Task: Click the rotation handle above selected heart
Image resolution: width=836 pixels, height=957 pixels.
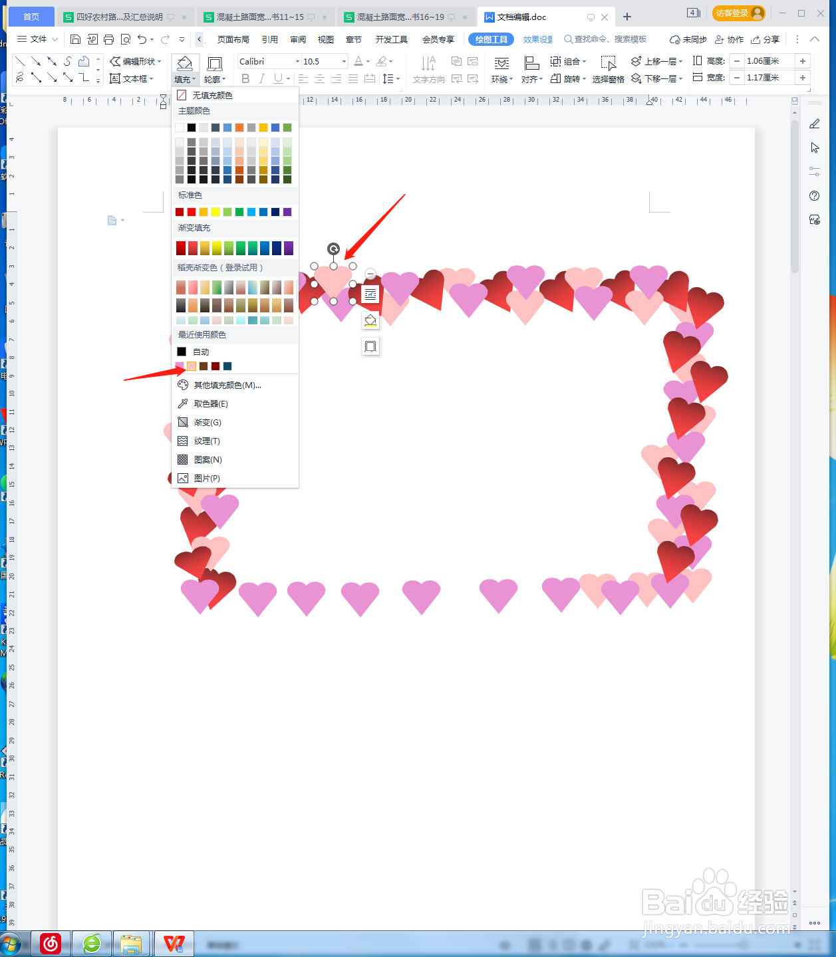Action: (334, 249)
